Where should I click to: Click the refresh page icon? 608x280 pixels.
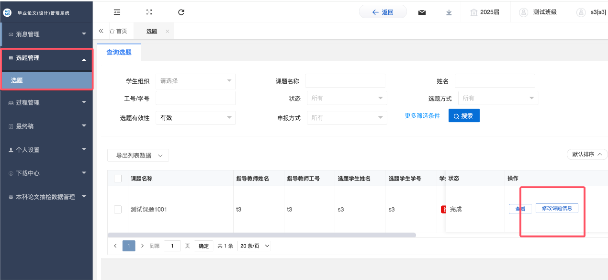coord(181,12)
